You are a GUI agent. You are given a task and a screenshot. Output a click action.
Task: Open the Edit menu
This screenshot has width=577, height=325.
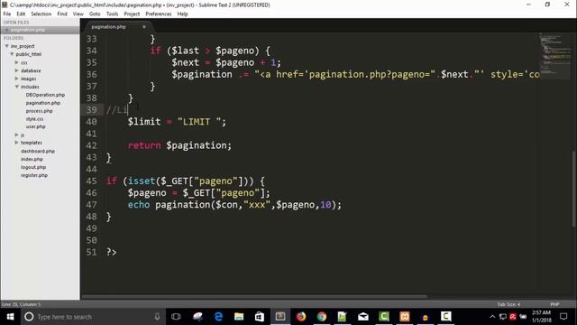21,14
